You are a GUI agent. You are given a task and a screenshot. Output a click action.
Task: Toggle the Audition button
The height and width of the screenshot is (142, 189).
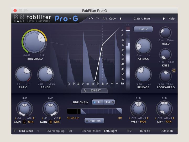tap(94, 121)
